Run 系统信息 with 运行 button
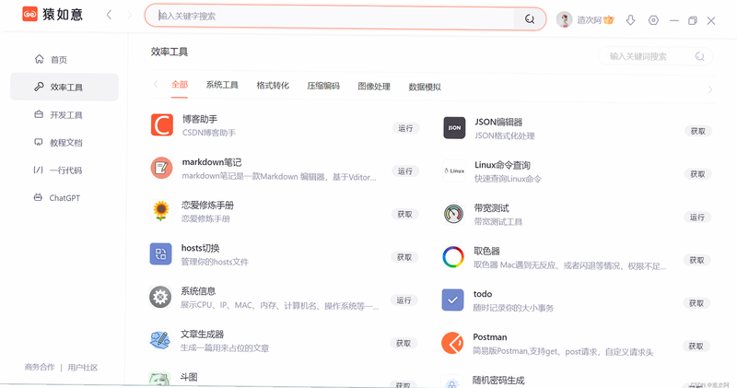Image resolution: width=737 pixels, height=388 pixels. coord(404,300)
